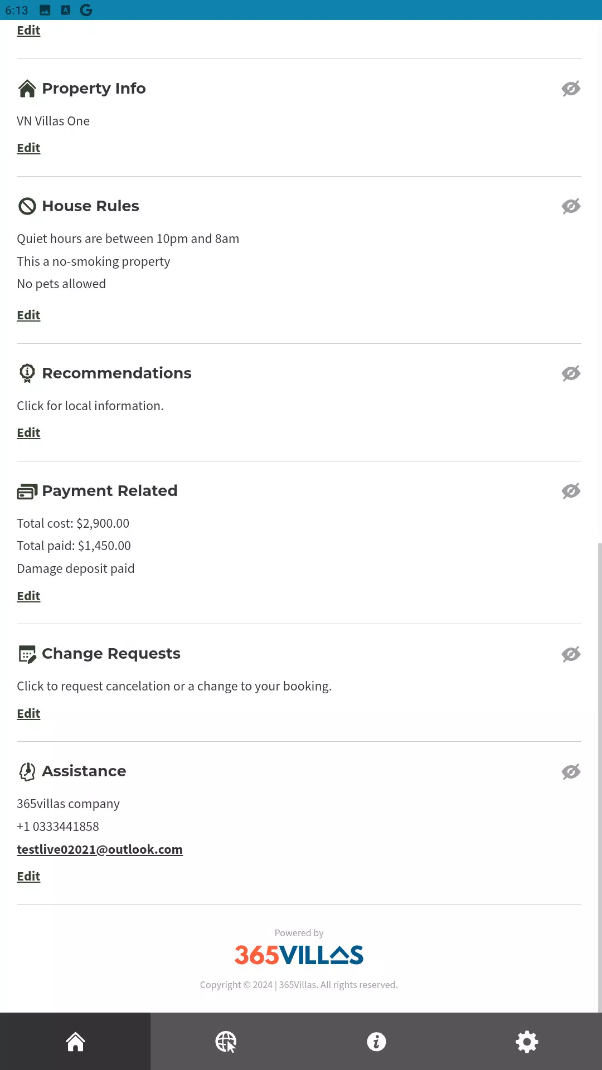This screenshot has height=1070, width=602.
Task: Open testlive02021@outlook.com email link
Action: pyautogui.click(x=100, y=849)
